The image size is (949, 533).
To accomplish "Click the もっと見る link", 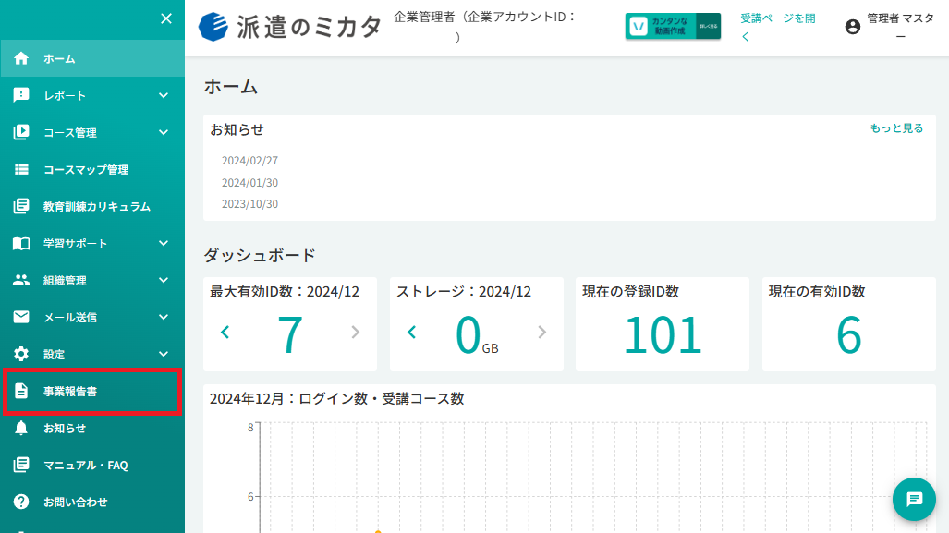I will (x=896, y=128).
